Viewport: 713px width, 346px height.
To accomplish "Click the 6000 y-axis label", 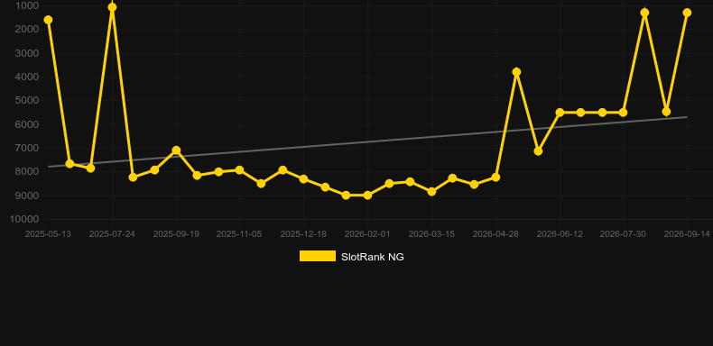I will [x=27, y=124].
